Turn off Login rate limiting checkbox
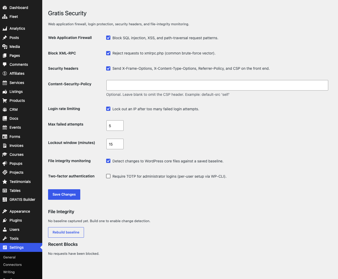This screenshot has width=338, height=279. pos(108,109)
